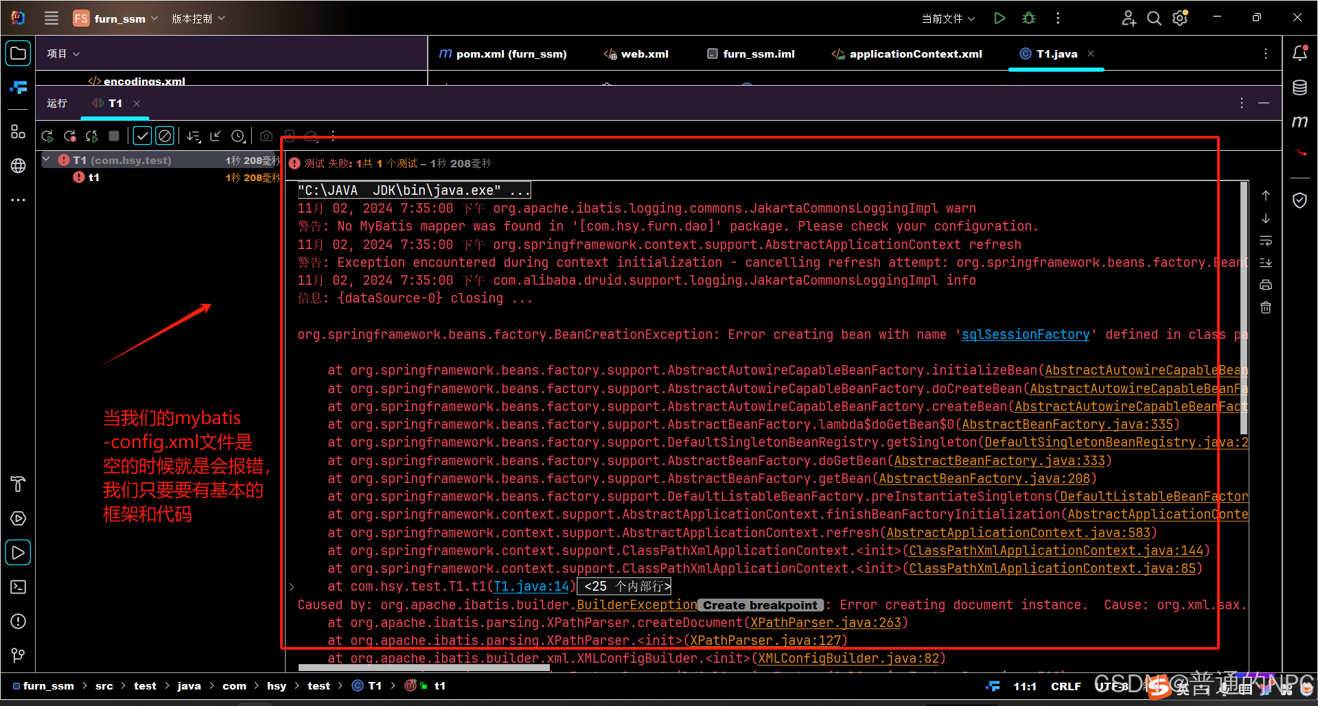The height and width of the screenshot is (706, 1318).
Task: Rerun the T1 test
Action: pyautogui.click(x=47, y=136)
